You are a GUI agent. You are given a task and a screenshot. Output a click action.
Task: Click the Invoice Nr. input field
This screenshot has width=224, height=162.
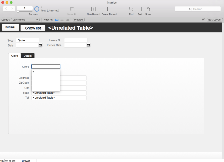pos(76,40)
